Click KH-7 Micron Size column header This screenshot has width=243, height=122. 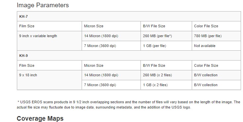pyautogui.click(x=111, y=26)
